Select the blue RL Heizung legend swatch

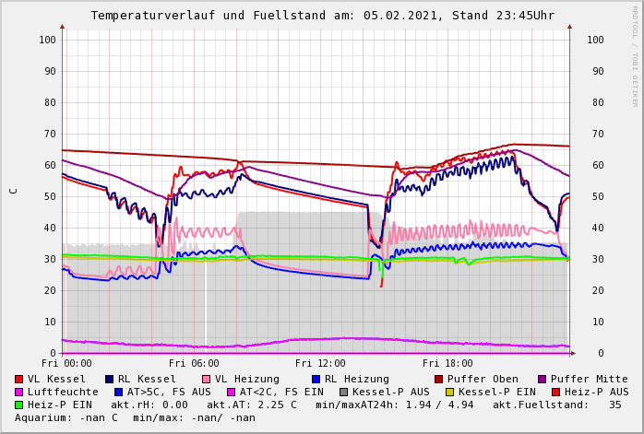(316, 379)
